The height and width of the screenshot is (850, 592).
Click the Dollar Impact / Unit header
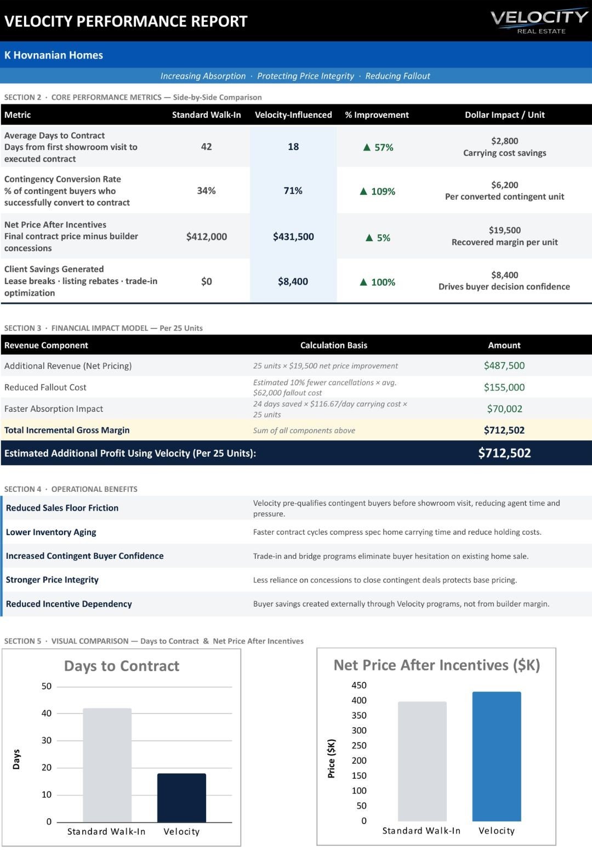point(504,115)
